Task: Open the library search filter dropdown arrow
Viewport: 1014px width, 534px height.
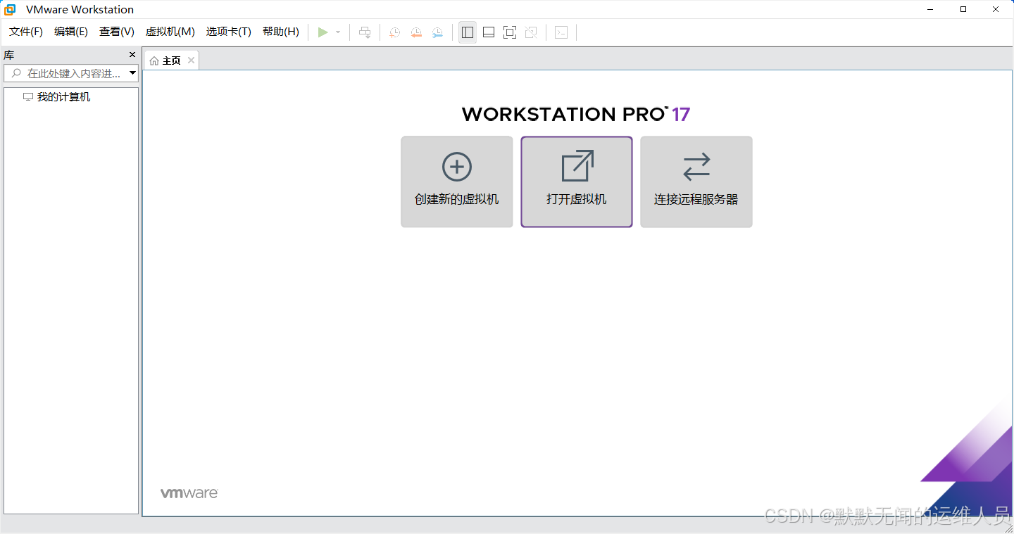Action: (132, 73)
